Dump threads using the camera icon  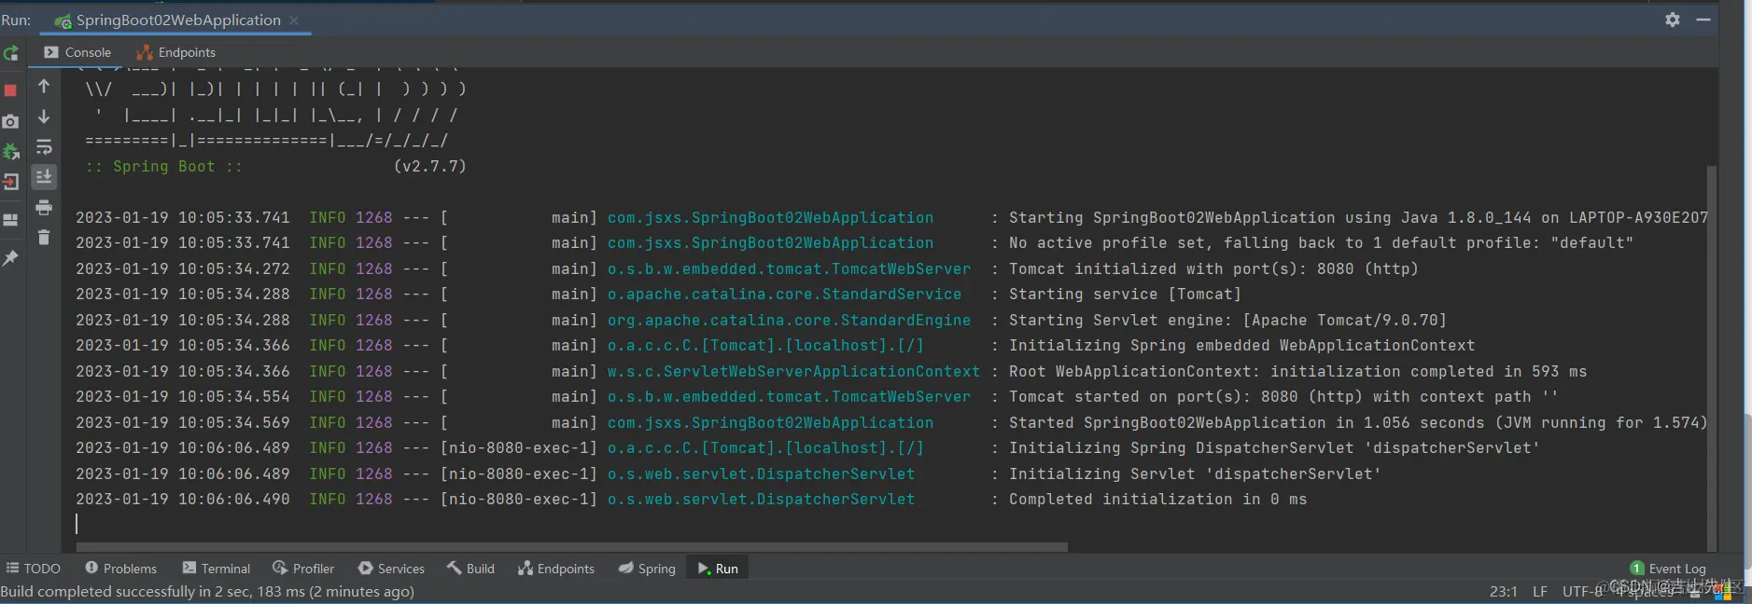(11, 121)
